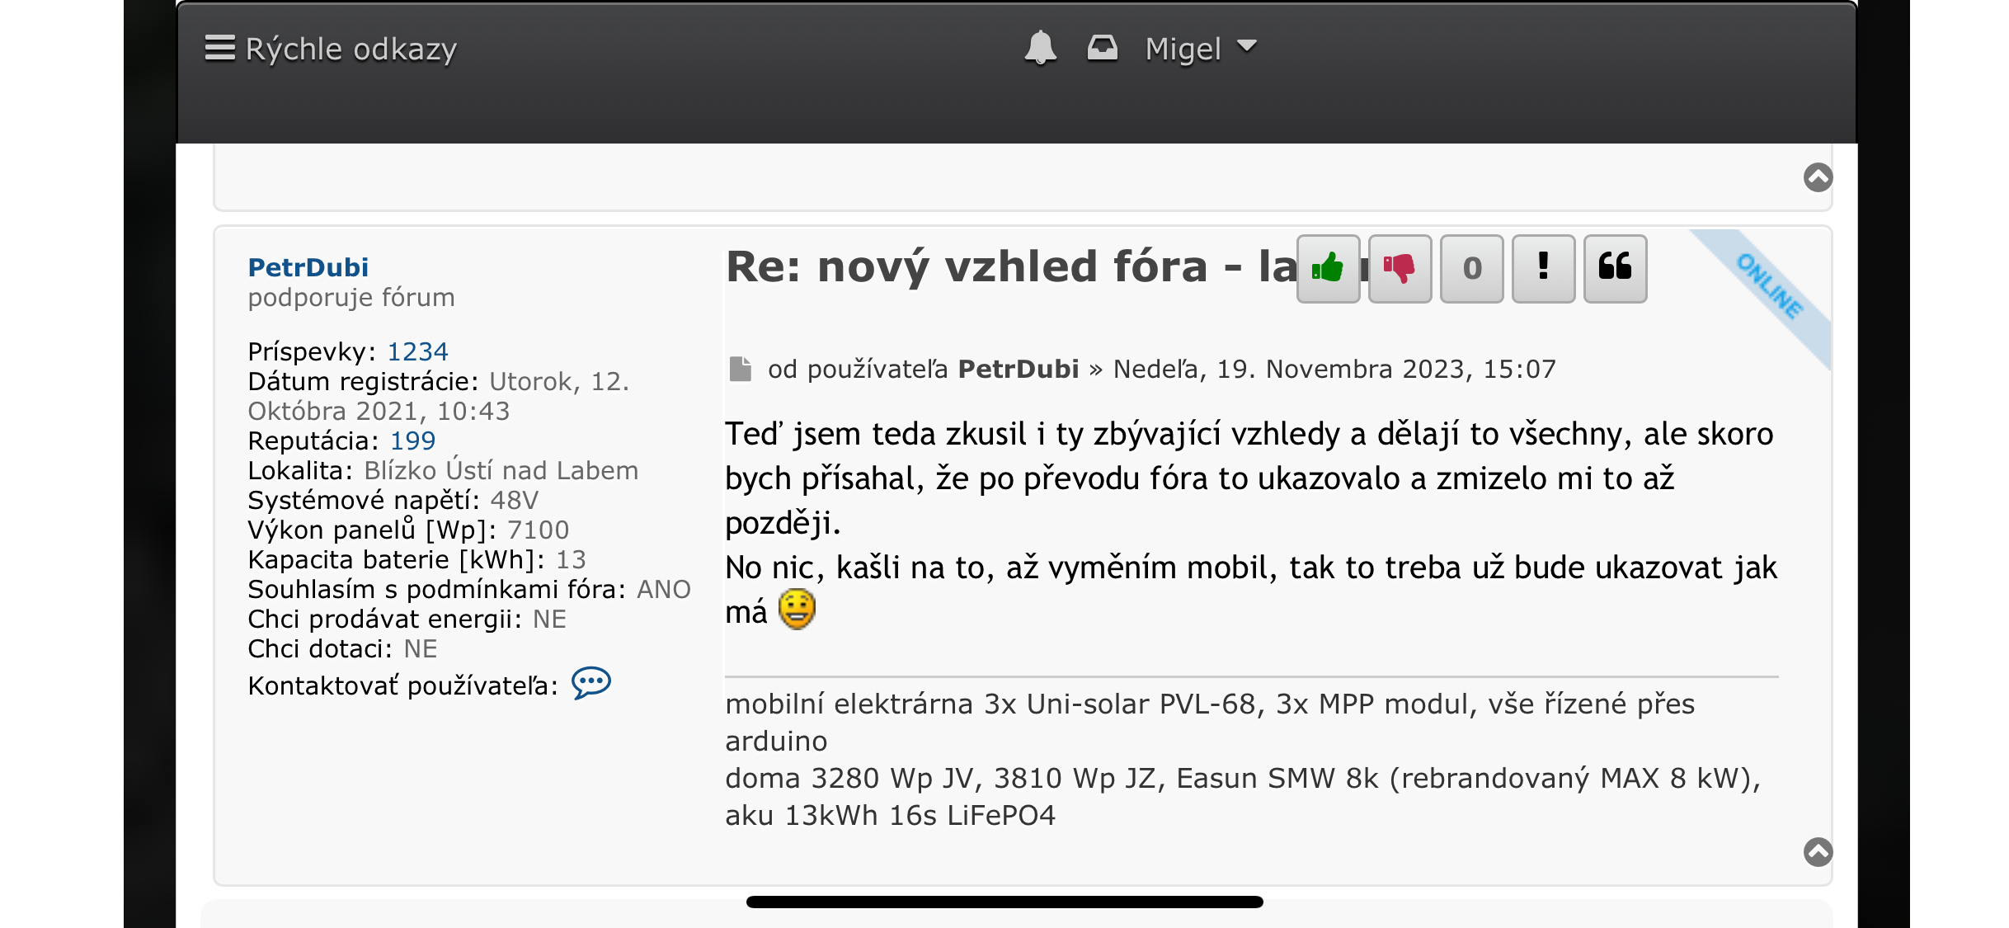Click author name PetrDubi in post byline
The image size is (2009, 928).
point(1018,369)
